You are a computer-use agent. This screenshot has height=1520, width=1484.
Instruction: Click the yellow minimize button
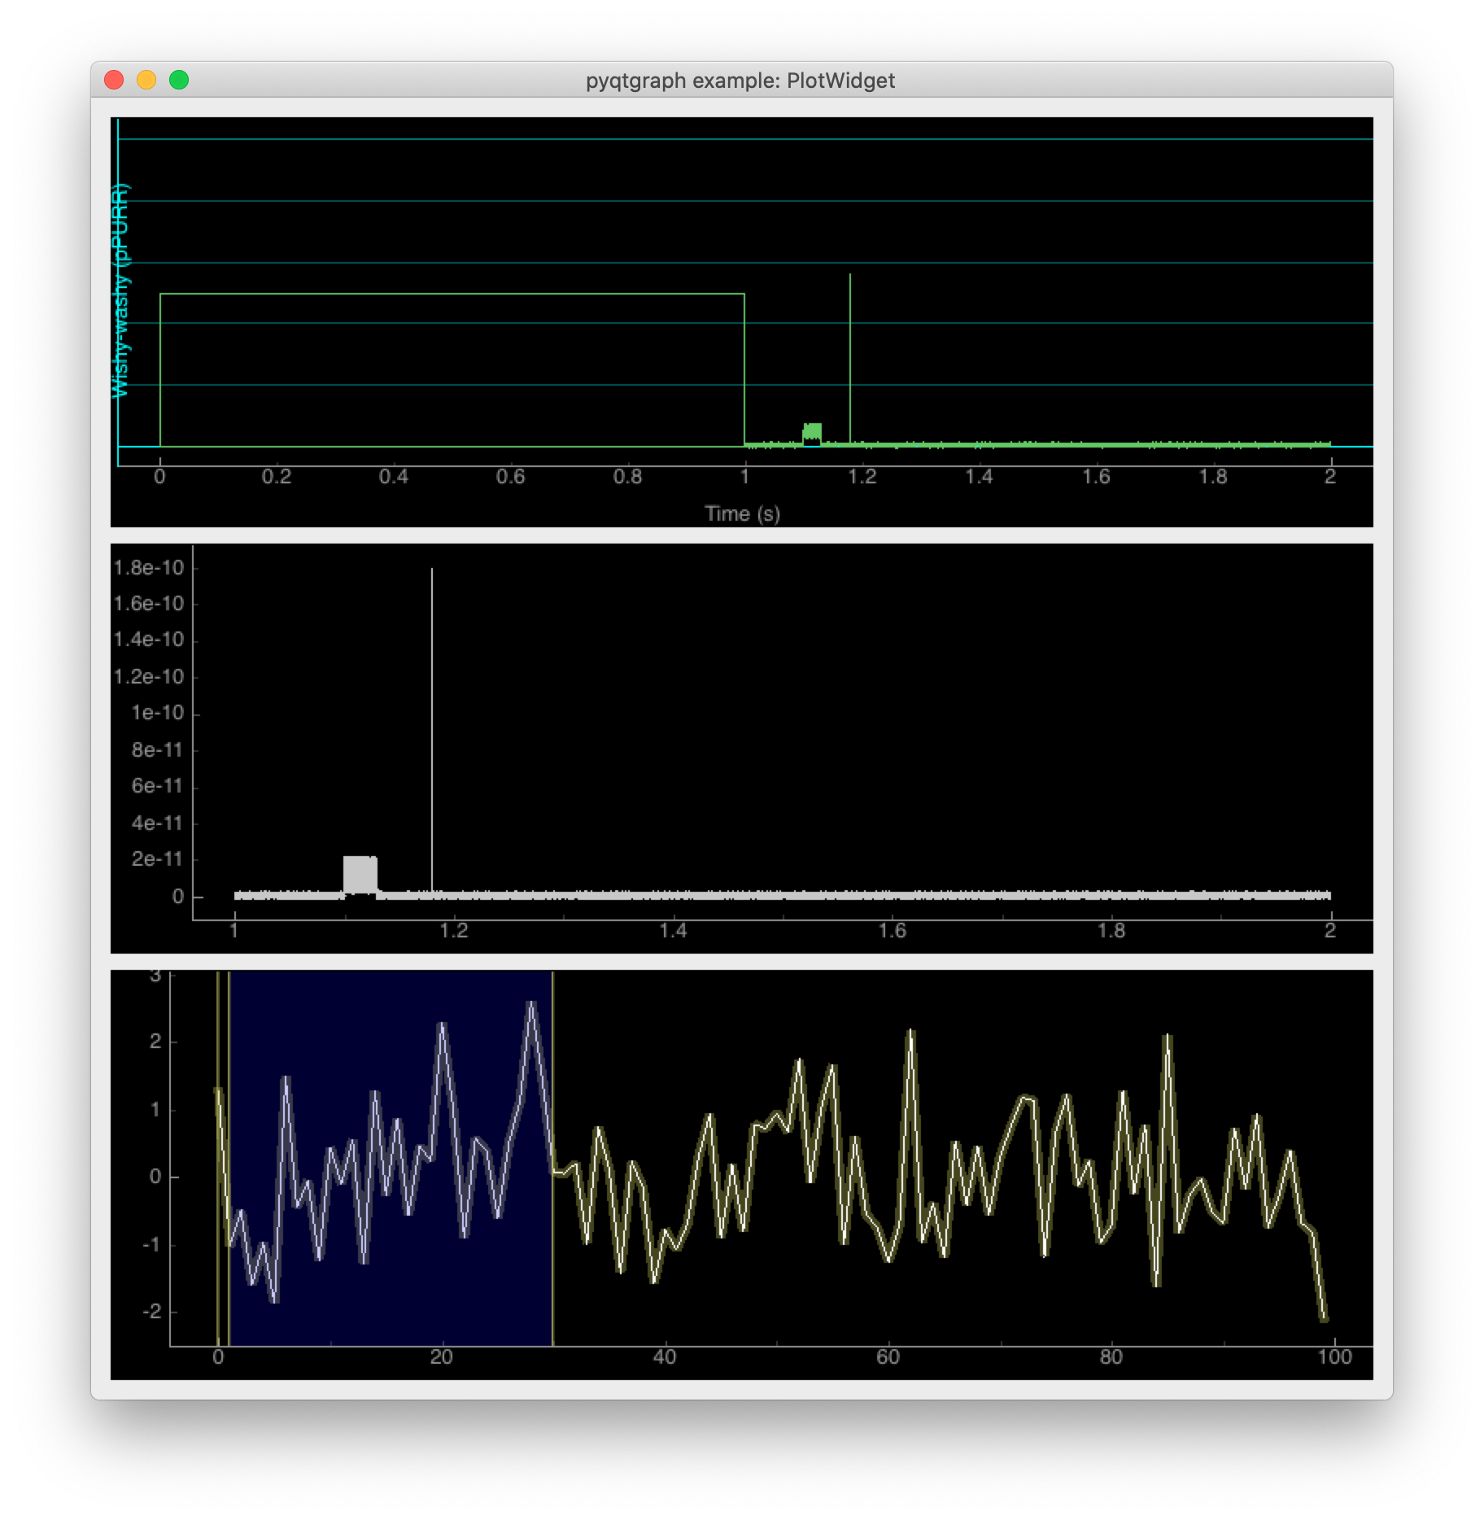point(146,81)
